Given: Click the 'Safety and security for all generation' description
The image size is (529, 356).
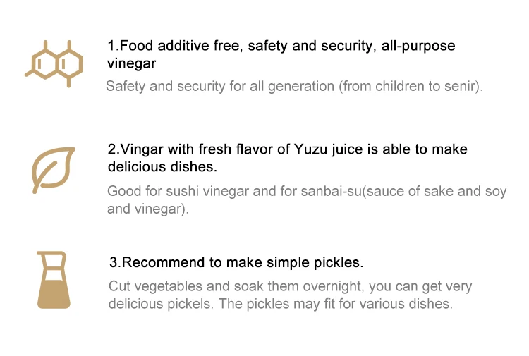Looking at the screenshot, I should 294,87.
